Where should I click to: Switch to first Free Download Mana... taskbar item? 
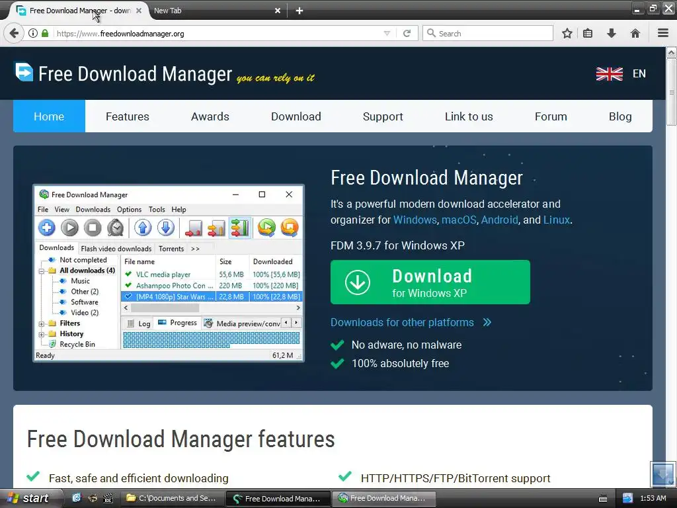click(x=278, y=498)
